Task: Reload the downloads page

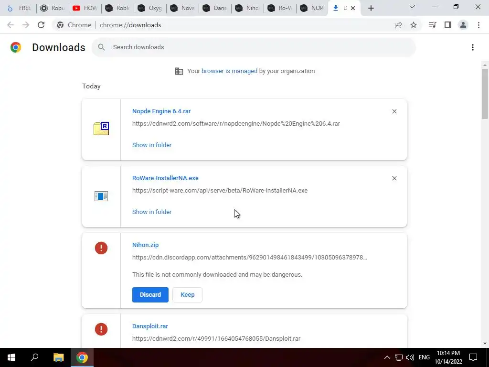Action: click(x=41, y=25)
